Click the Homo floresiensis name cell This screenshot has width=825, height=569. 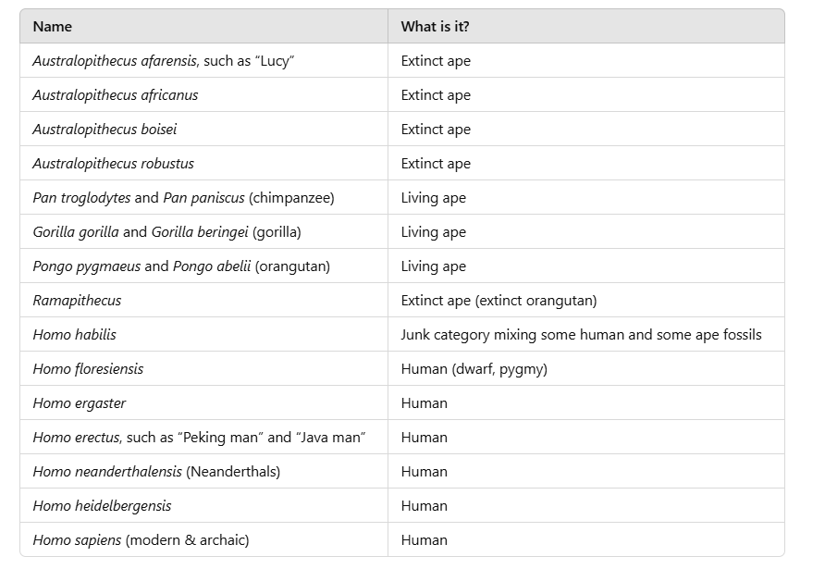click(x=204, y=368)
